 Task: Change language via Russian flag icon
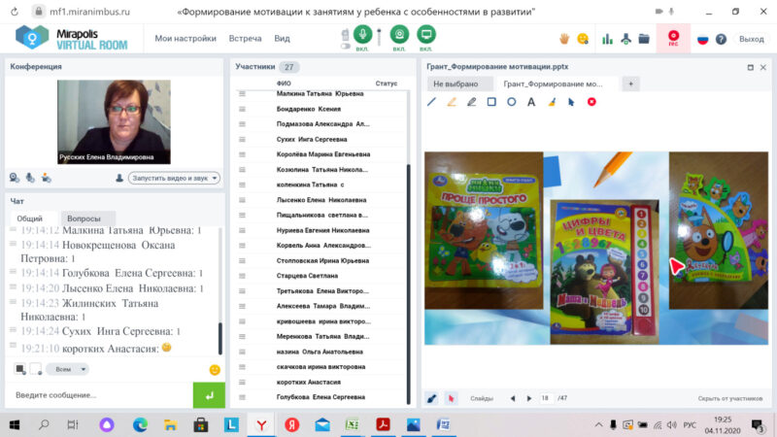[x=702, y=39]
